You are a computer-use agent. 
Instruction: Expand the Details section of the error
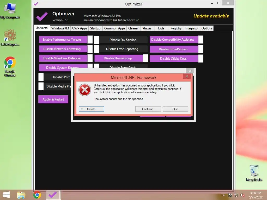(x=92, y=109)
